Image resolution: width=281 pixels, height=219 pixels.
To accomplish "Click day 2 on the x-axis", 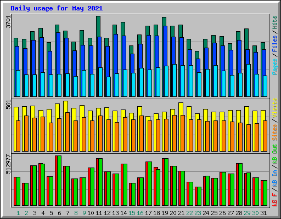I will (x=26, y=213).
